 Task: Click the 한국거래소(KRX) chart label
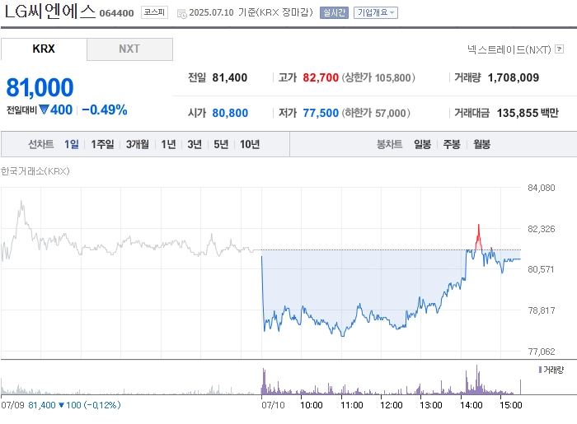coord(35,171)
